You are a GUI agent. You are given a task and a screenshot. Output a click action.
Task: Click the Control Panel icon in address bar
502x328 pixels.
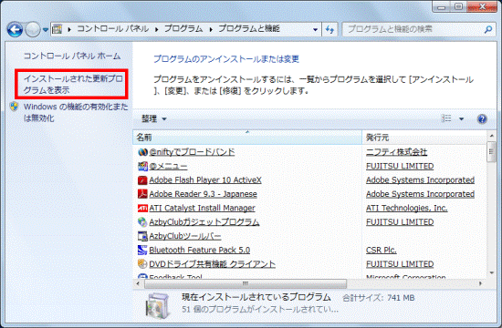tap(57, 29)
